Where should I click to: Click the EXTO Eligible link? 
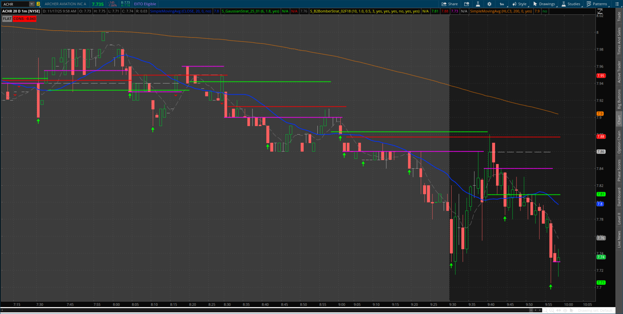point(145,4)
